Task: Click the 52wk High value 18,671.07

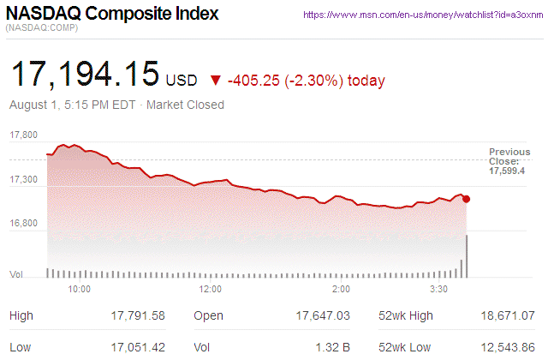Action: [507, 316]
